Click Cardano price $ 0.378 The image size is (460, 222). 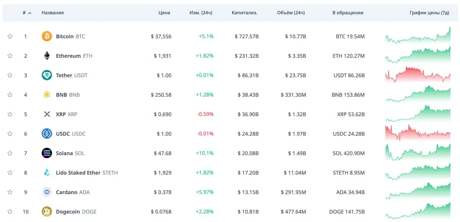[162, 192]
